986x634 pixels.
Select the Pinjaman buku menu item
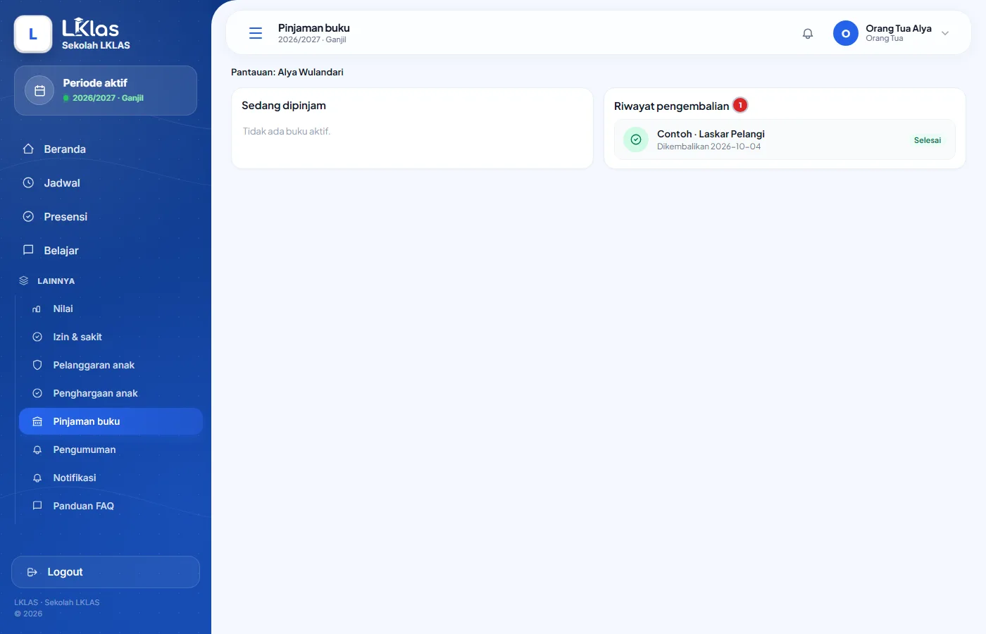pyautogui.click(x=111, y=421)
